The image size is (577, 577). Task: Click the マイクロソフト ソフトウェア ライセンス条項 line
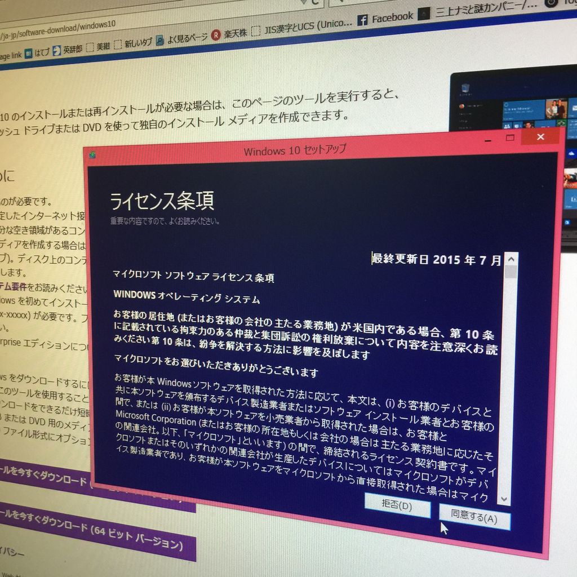[193, 276]
